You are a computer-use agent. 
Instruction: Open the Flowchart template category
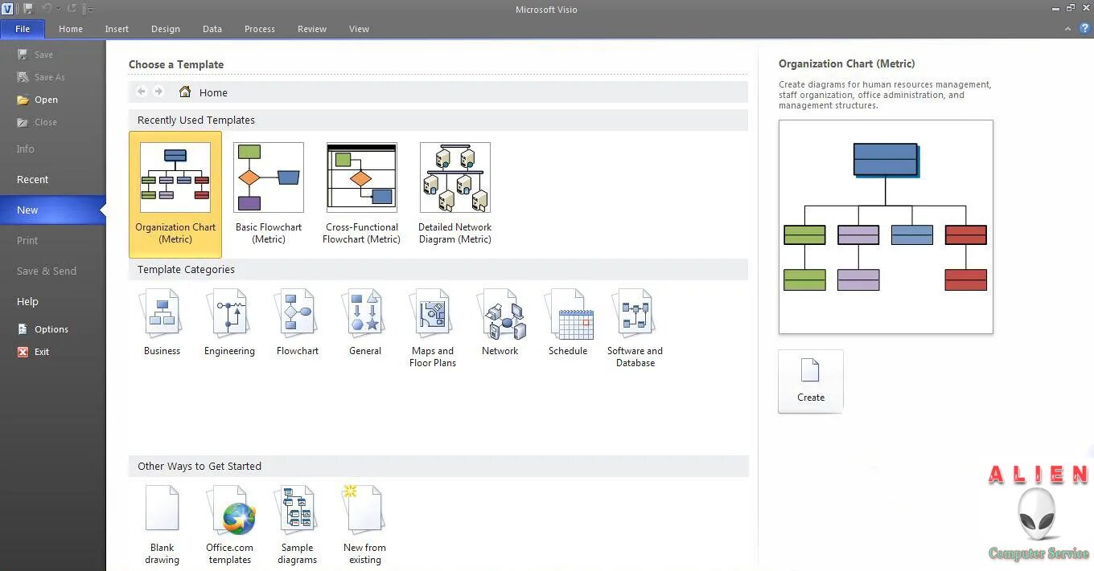[298, 323]
